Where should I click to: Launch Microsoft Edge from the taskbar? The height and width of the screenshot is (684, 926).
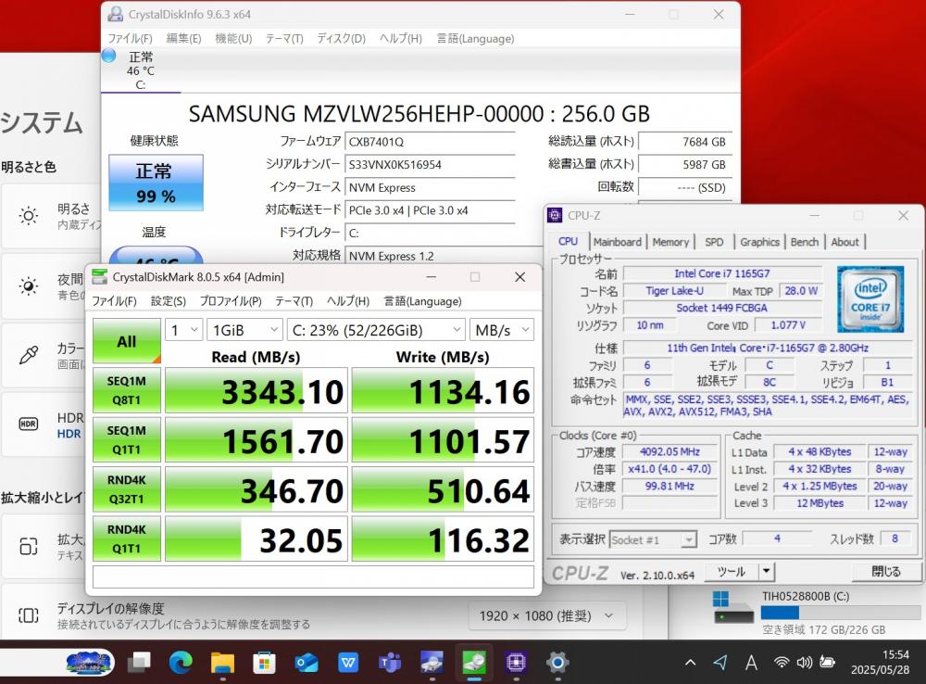tap(181, 663)
